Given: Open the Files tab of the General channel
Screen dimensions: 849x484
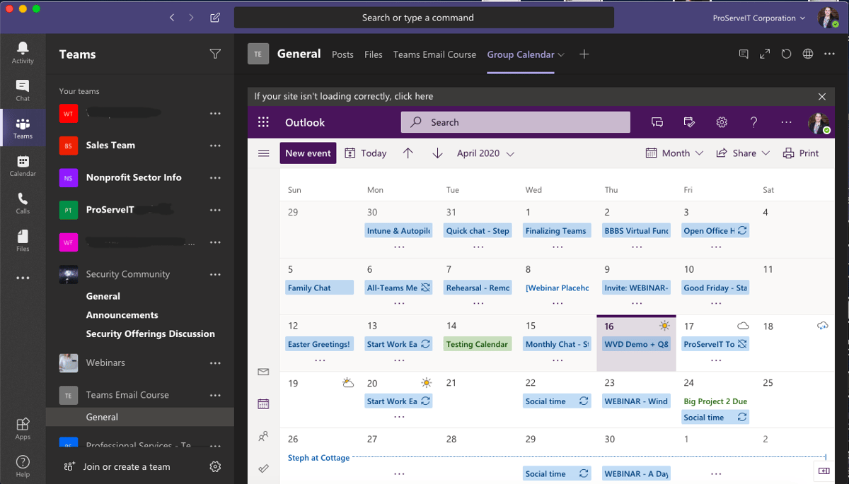Looking at the screenshot, I should pyautogui.click(x=373, y=54).
